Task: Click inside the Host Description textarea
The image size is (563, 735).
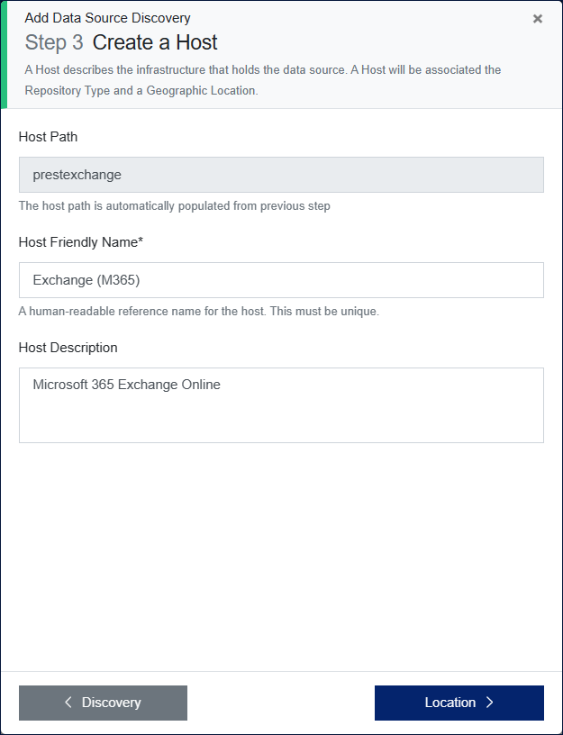Action: pos(281,405)
